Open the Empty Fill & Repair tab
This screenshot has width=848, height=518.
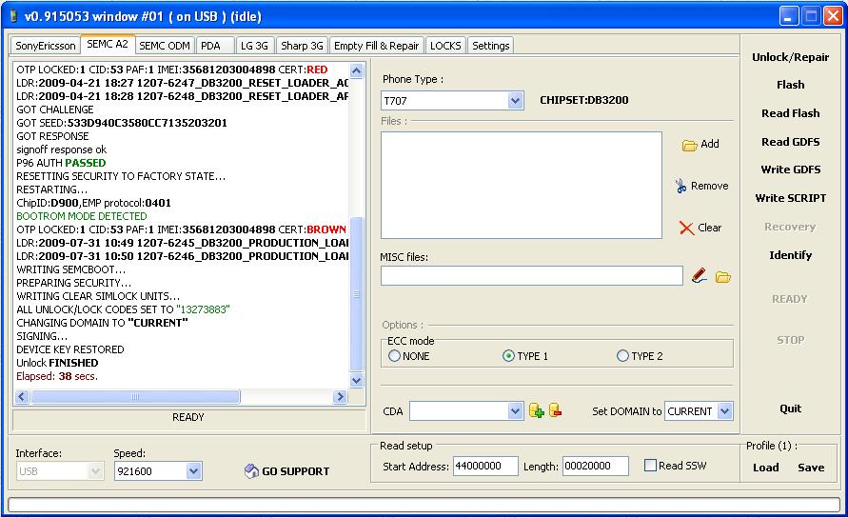click(376, 46)
